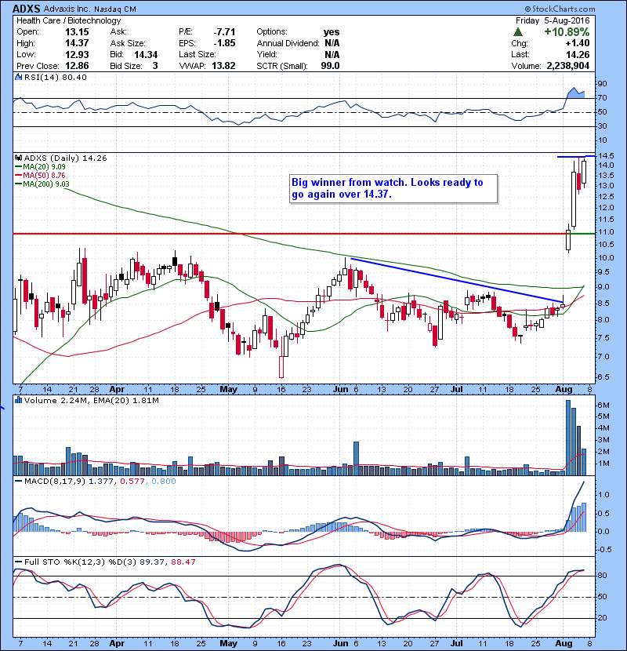Click the High value 14.37 in quote table
Image resolution: width=627 pixels, height=651 pixels.
[x=77, y=43]
